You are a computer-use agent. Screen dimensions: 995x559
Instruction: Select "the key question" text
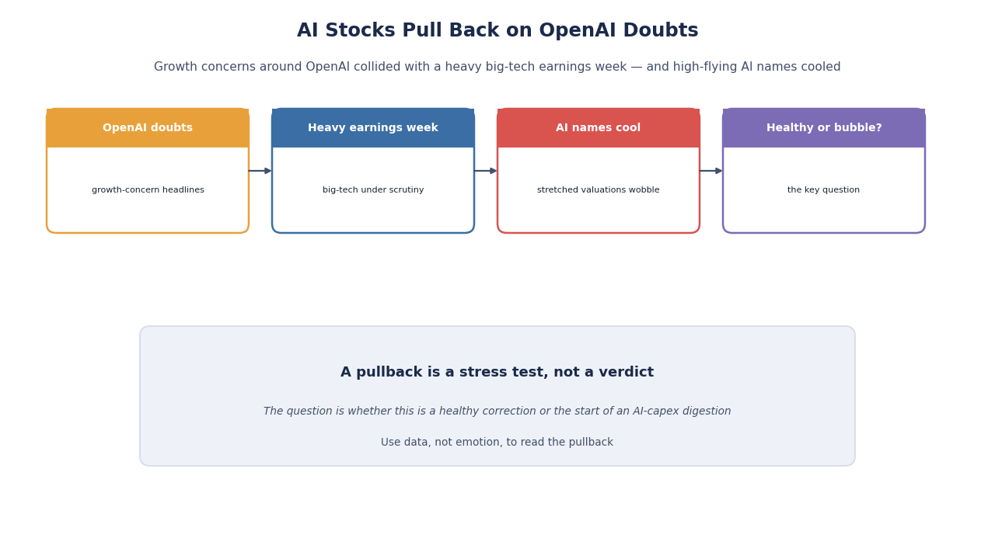(x=824, y=190)
